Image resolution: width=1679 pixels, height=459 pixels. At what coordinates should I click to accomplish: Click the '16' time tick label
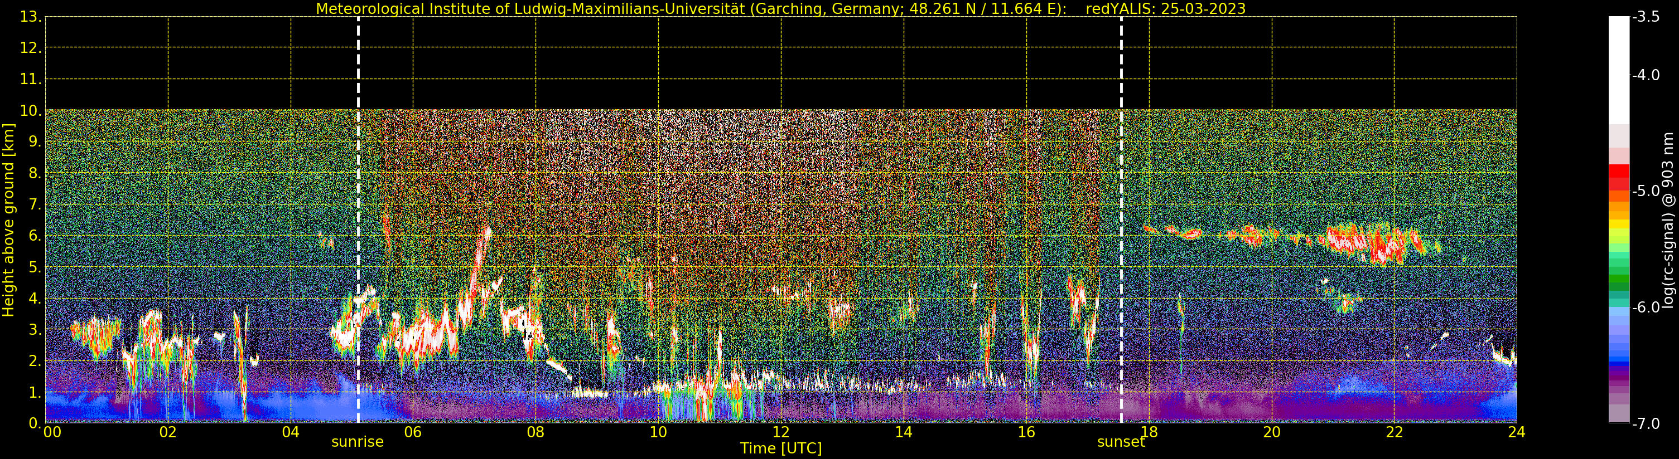point(1026,432)
